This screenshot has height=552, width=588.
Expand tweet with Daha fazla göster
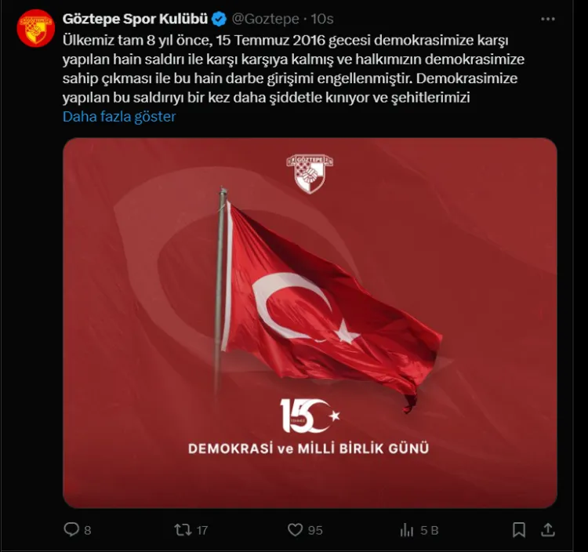119,117
